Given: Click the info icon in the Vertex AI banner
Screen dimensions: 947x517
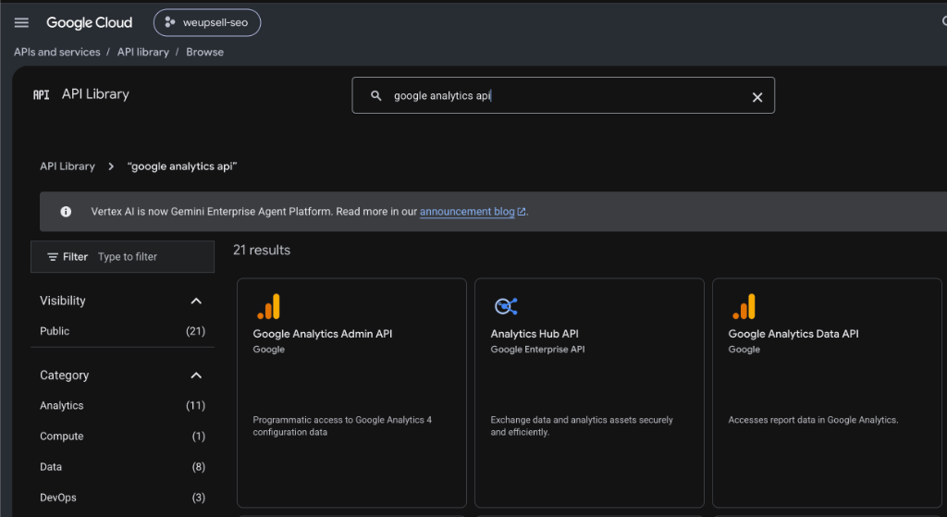Looking at the screenshot, I should (66, 212).
